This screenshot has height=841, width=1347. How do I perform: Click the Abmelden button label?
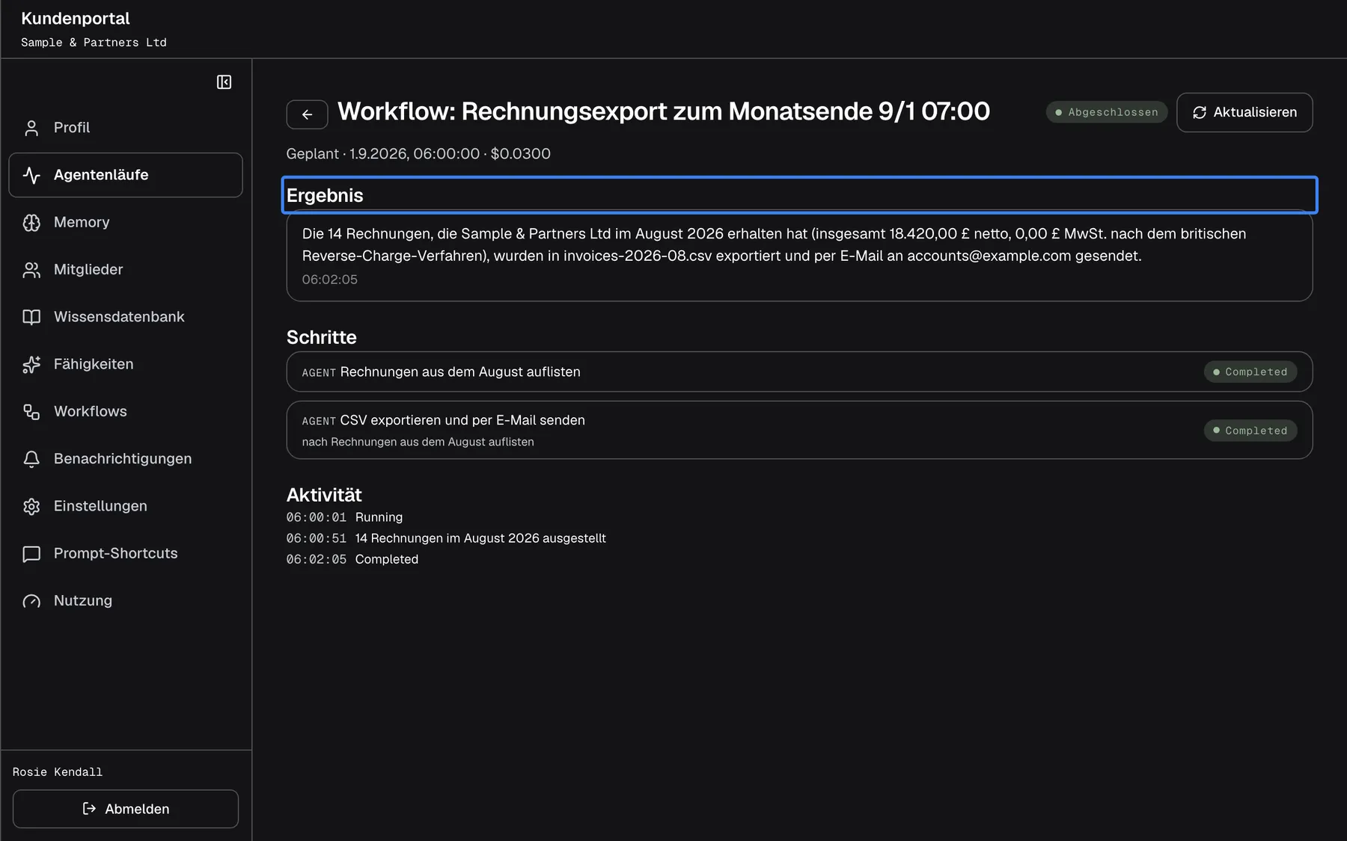click(x=137, y=809)
